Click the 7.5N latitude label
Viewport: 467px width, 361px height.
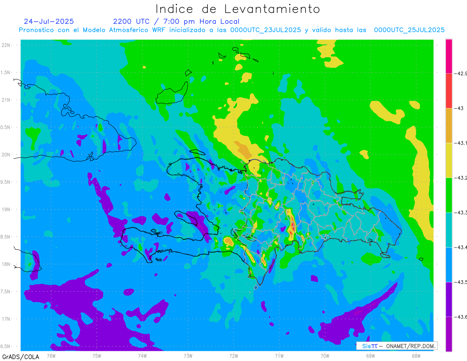pyautogui.click(x=5, y=292)
